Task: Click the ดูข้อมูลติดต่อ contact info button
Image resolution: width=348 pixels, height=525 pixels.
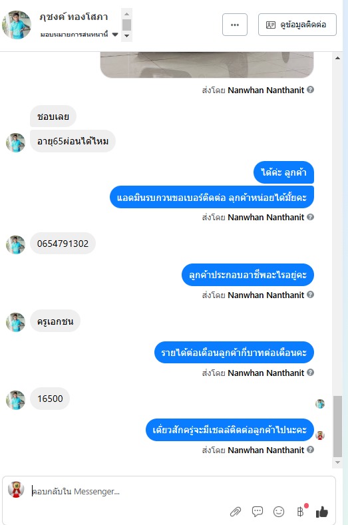Action: pyautogui.click(x=297, y=25)
